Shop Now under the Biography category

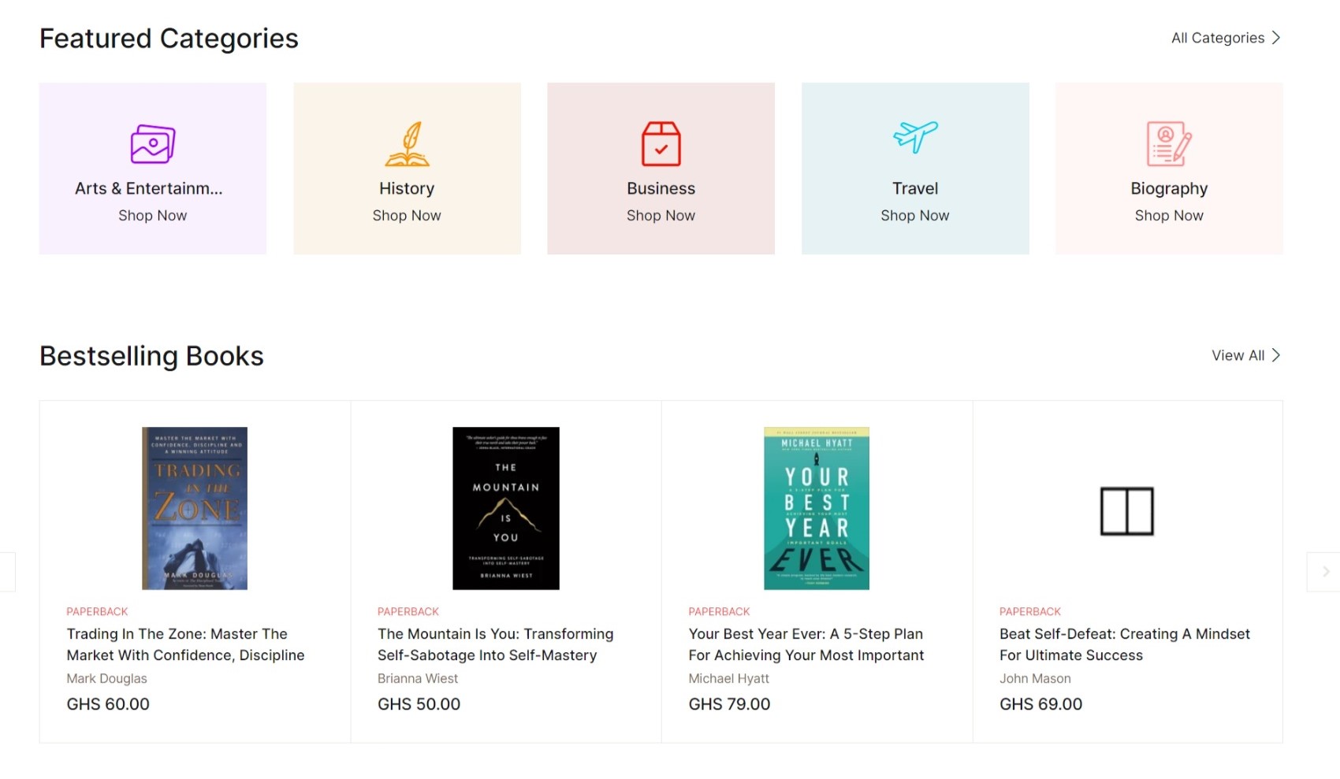pyautogui.click(x=1169, y=216)
